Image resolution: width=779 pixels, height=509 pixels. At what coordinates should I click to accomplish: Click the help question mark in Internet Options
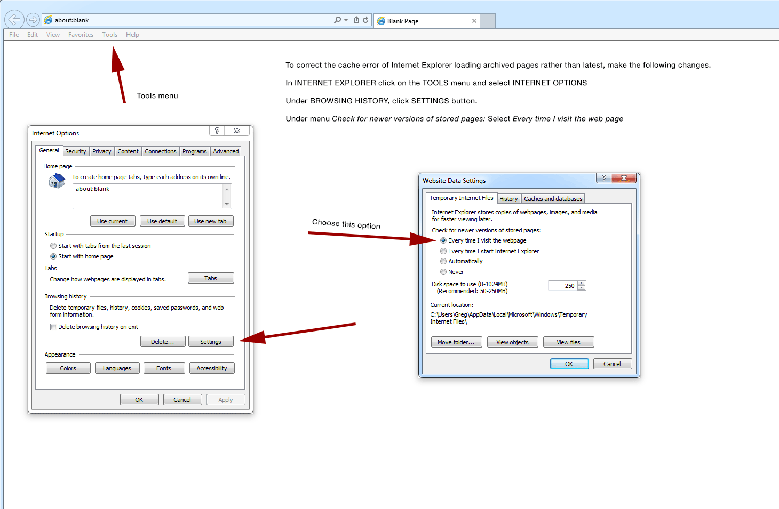(217, 131)
